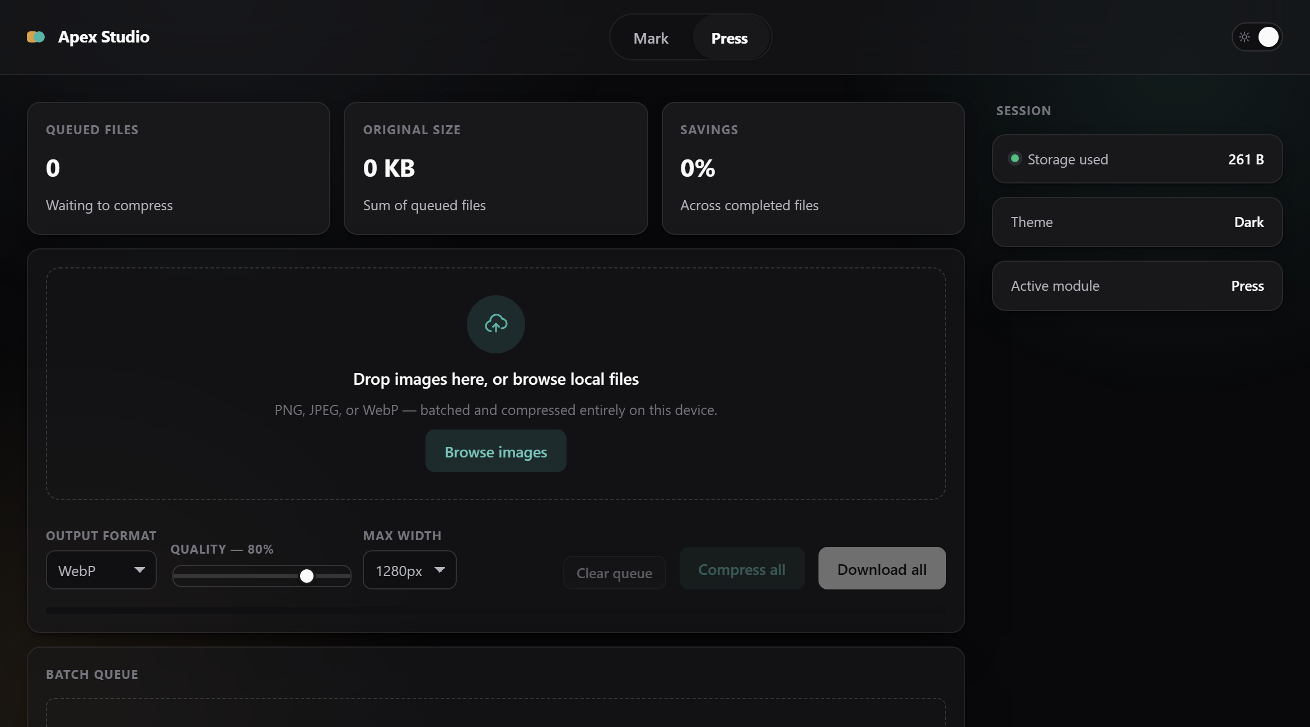Viewport: 1310px width, 727px height.
Task: Click the 'SESSION' heading
Action: [x=1024, y=111]
